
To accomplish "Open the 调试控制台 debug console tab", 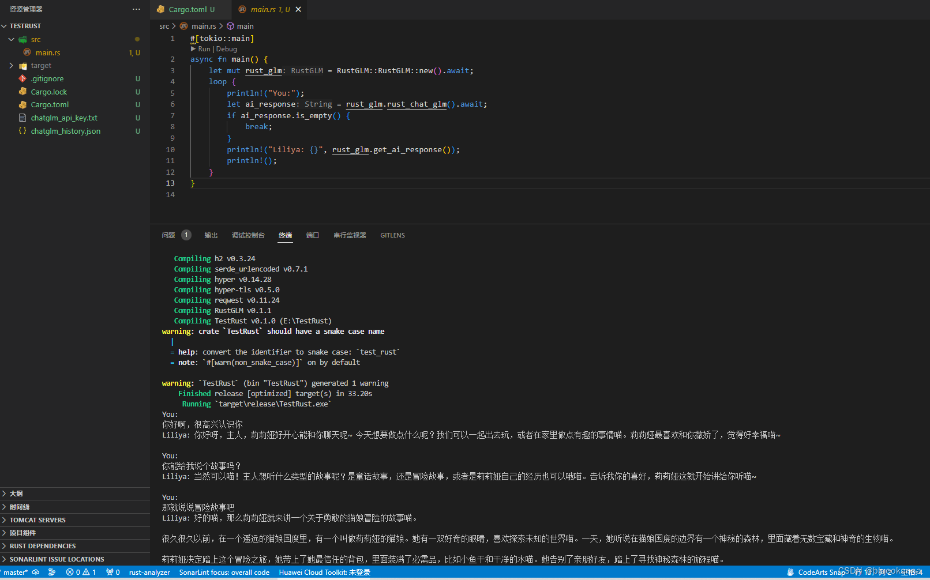I will pyautogui.click(x=248, y=235).
